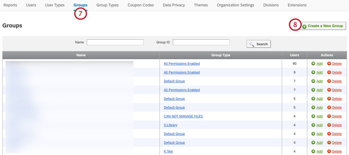Click the green Add icon in the 90-user row
This screenshot has height=155, width=349.
tap(313, 63)
